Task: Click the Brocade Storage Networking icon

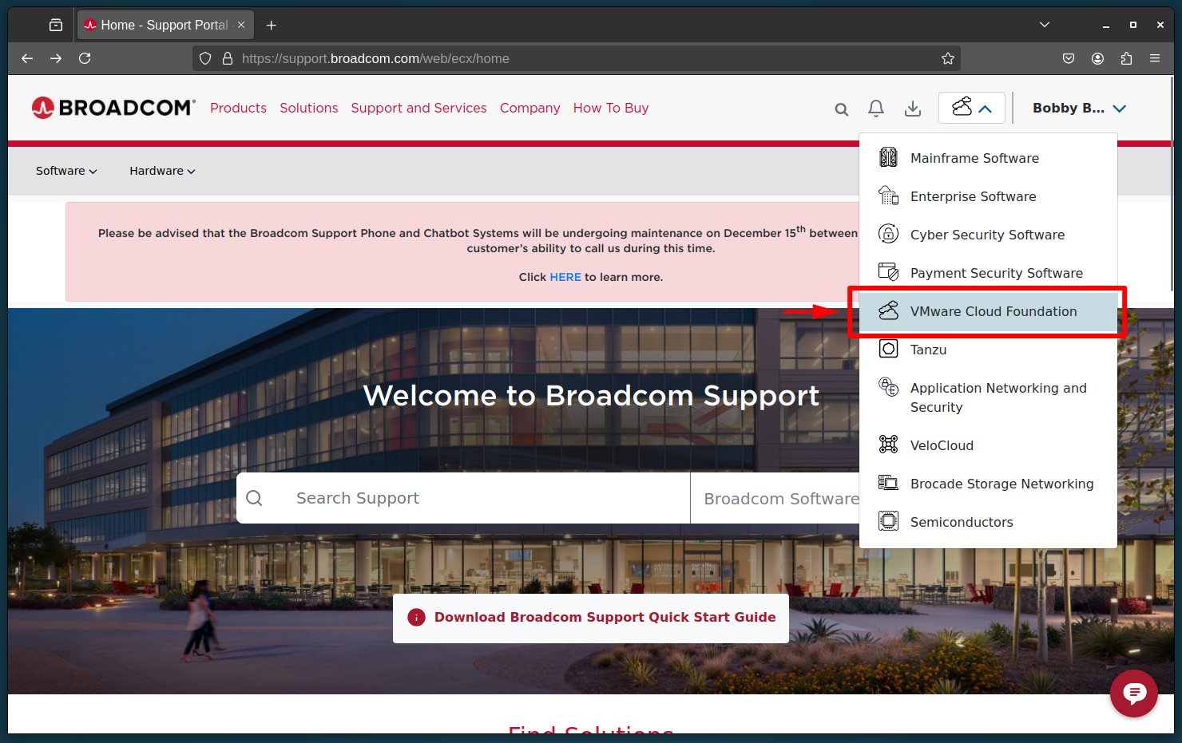Action: (888, 483)
